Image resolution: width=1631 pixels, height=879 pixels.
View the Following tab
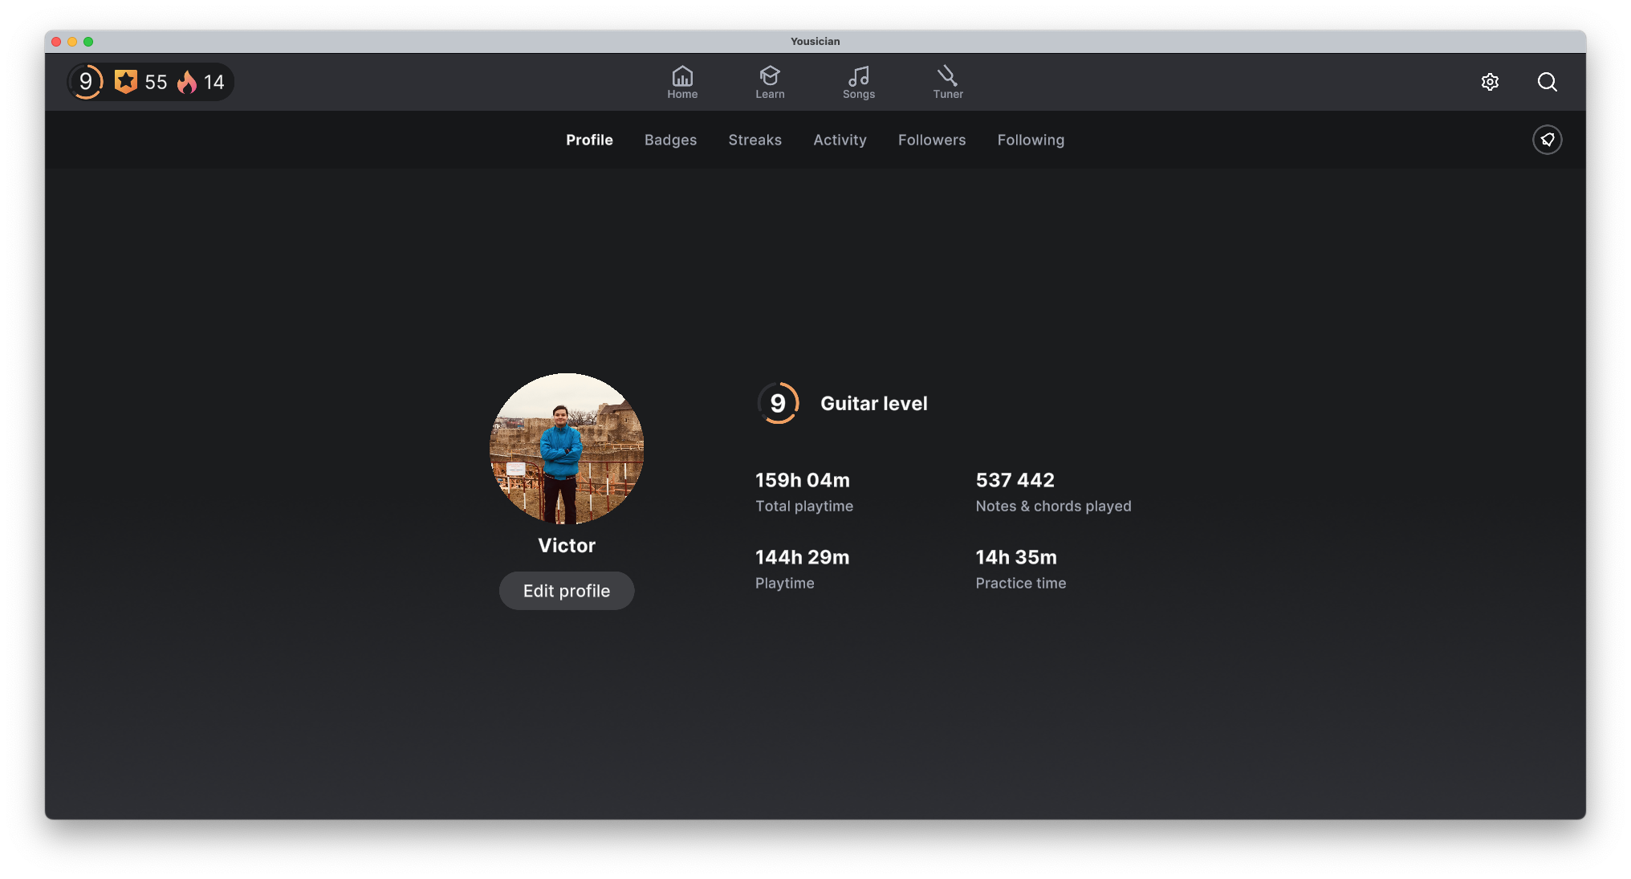pos(1031,140)
